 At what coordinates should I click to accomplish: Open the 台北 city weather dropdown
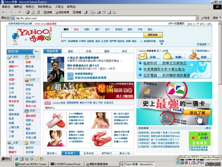[194, 24]
